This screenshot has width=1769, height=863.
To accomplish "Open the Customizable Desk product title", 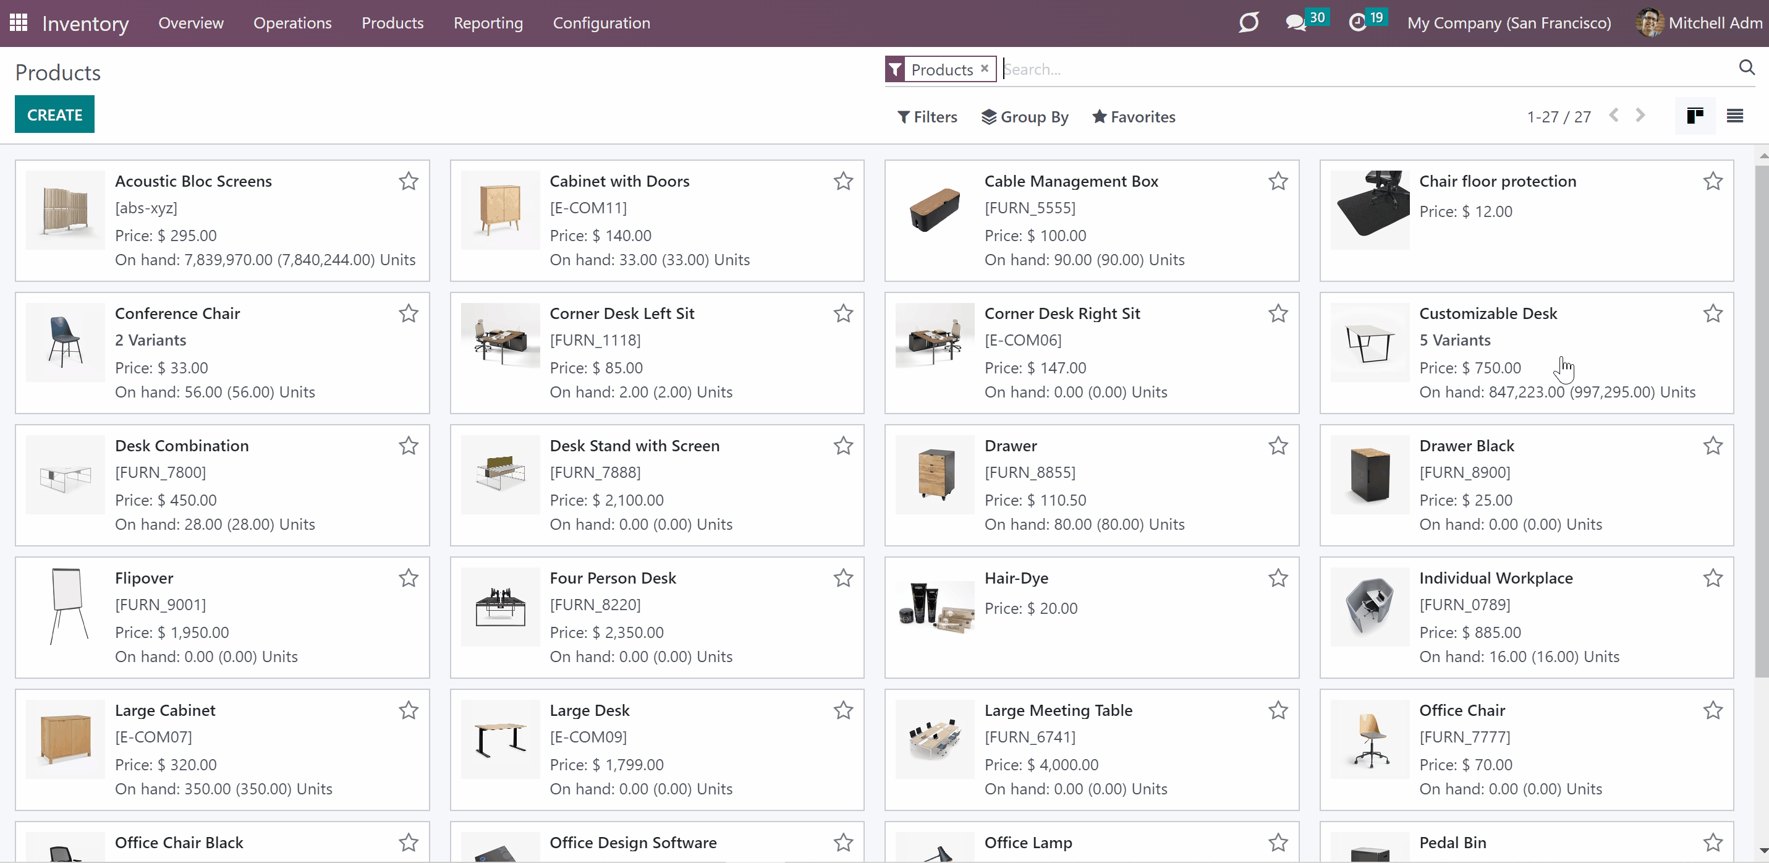I will click(x=1488, y=313).
